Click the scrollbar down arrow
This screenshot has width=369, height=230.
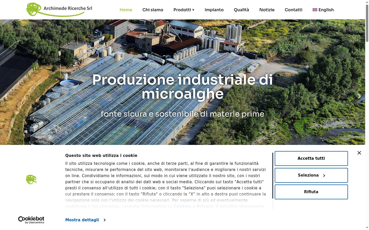367,228
